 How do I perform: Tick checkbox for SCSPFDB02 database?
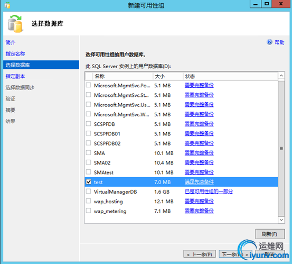(x=89, y=143)
